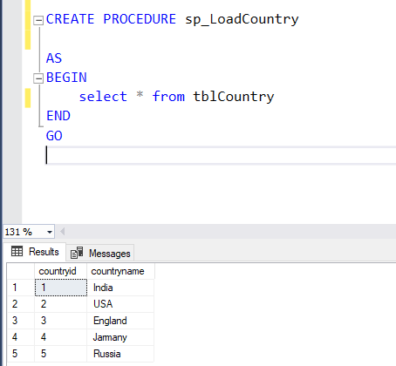Click the left horizontal scroll arrow

point(62,232)
